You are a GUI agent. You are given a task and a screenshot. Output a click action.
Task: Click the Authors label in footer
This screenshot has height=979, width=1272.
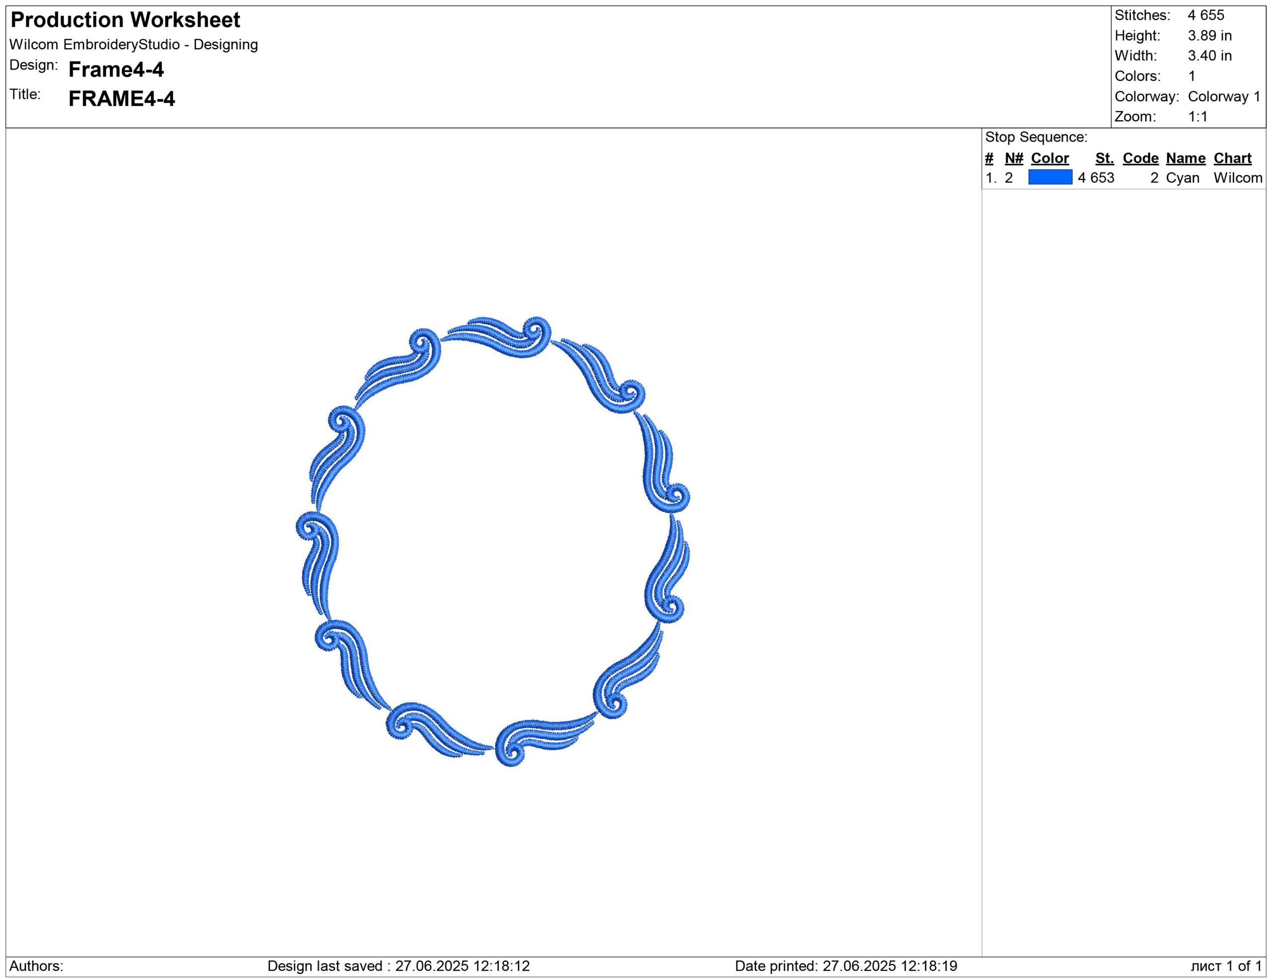click(36, 966)
